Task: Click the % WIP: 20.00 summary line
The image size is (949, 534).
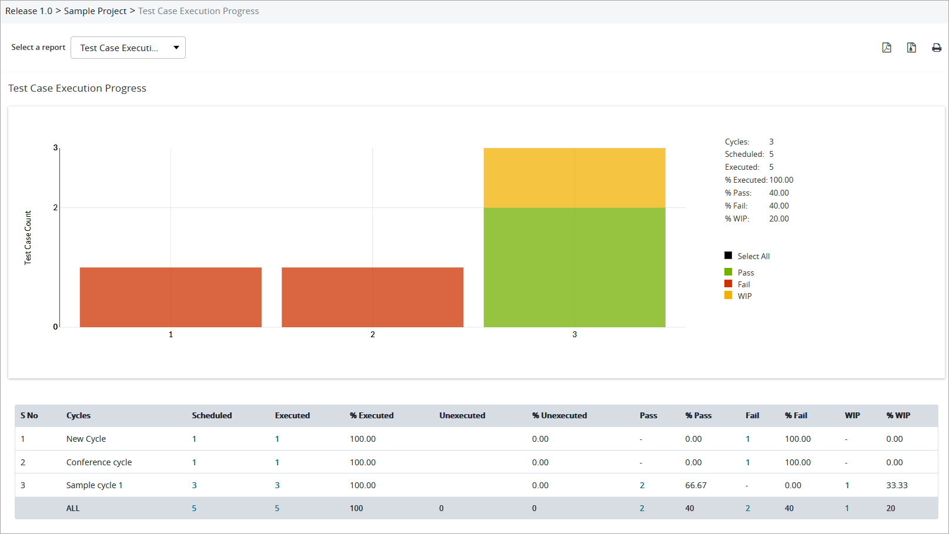Action: pos(757,219)
